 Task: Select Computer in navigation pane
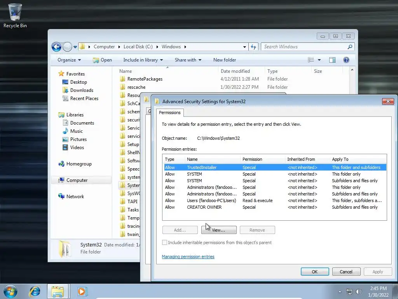pos(77,180)
